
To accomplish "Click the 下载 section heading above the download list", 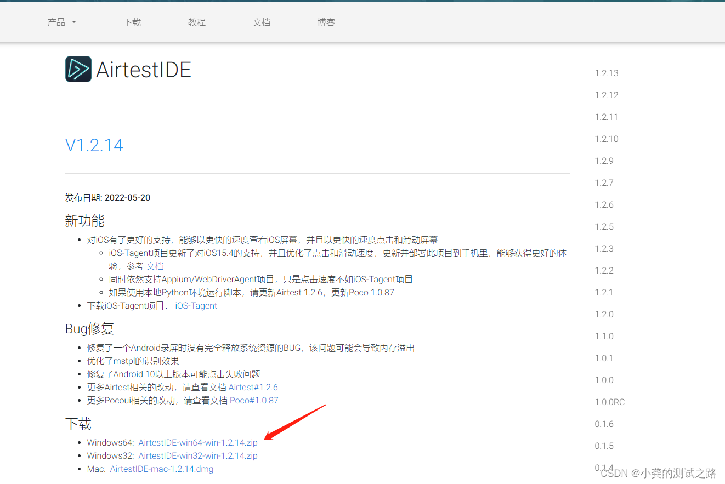I will (78, 424).
